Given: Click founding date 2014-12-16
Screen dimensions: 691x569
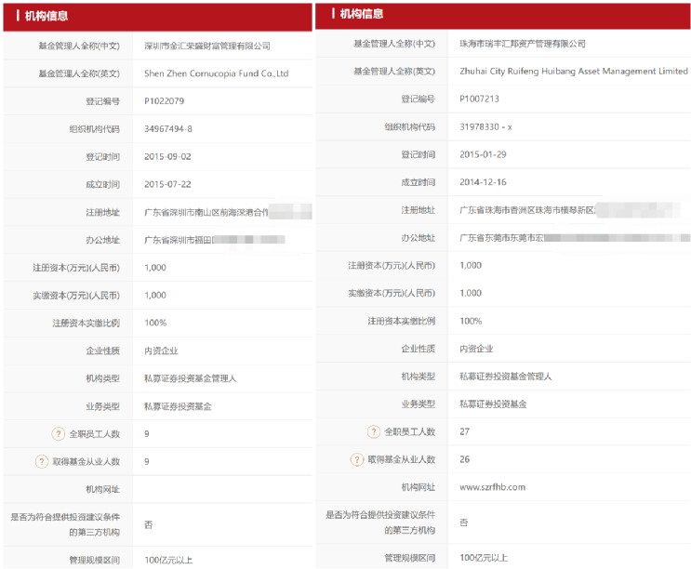Looking at the screenshot, I should (x=483, y=182).
